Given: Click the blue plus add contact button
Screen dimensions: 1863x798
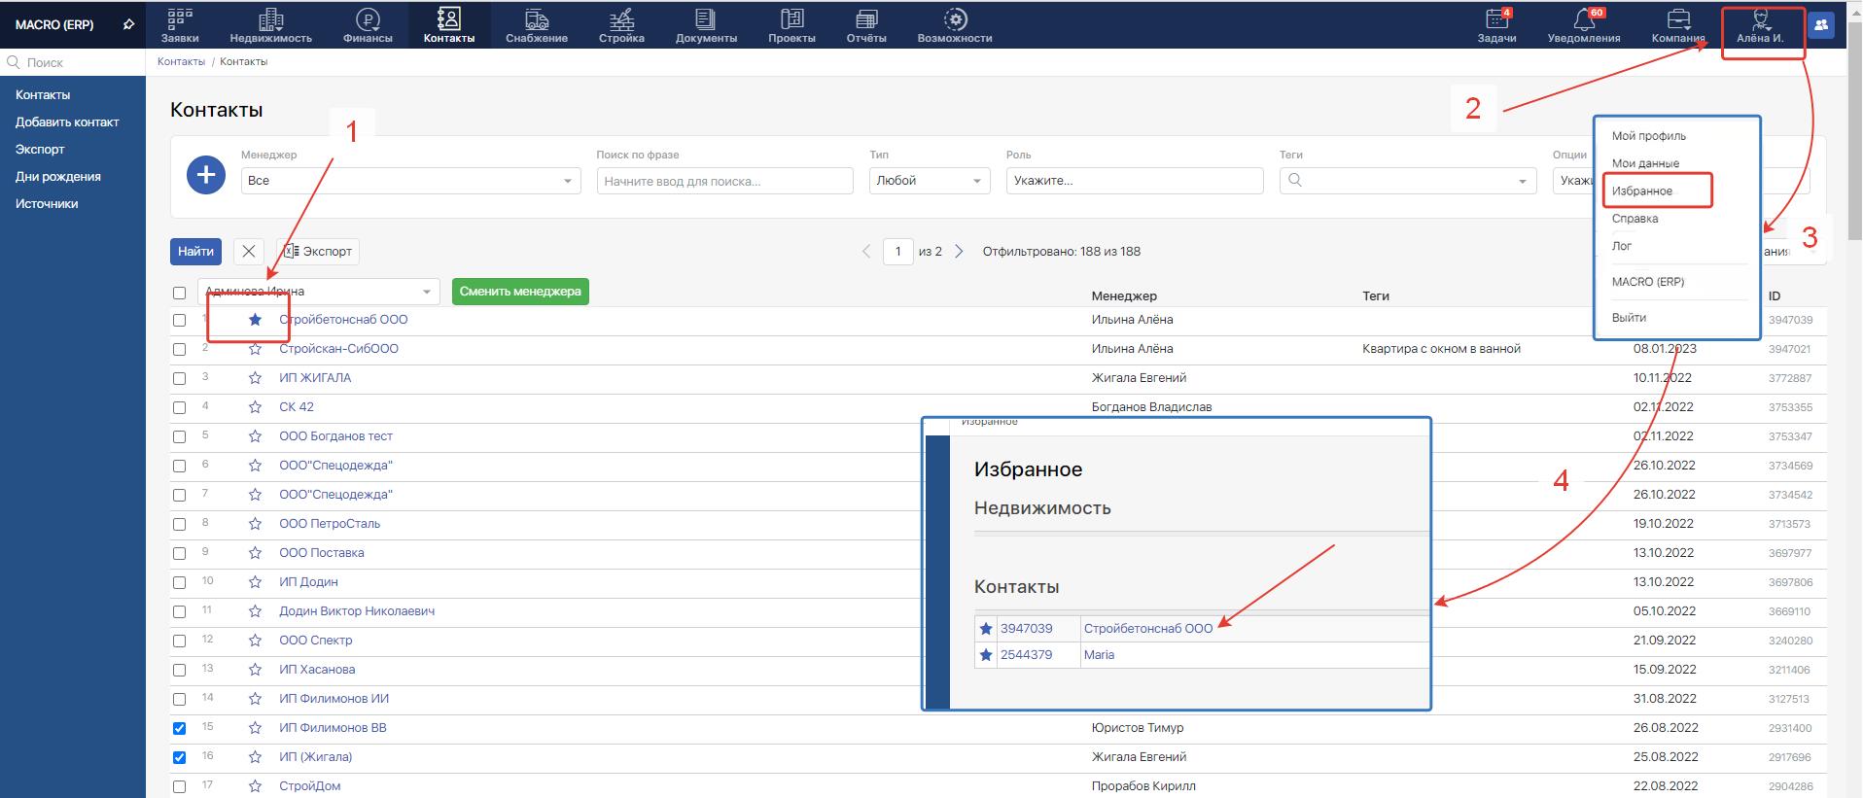Looking at the screenshot, I should pyautogui.click(x=206, y=175).
